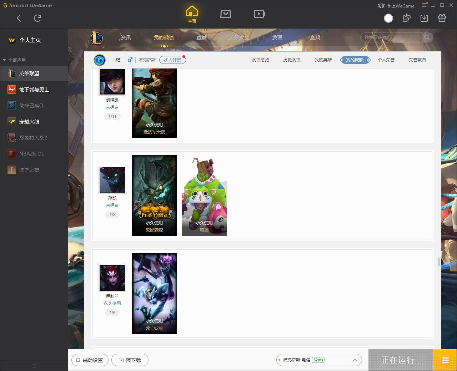Image resolution: width=457 pixels, height=371 pixels.
Task: Click 永久使用 under 伊莉丝
Action: click(112, 304)
